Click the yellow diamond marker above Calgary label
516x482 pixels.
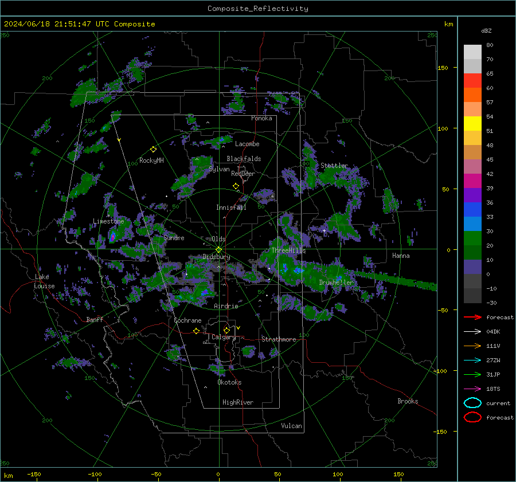pos(226,330)
